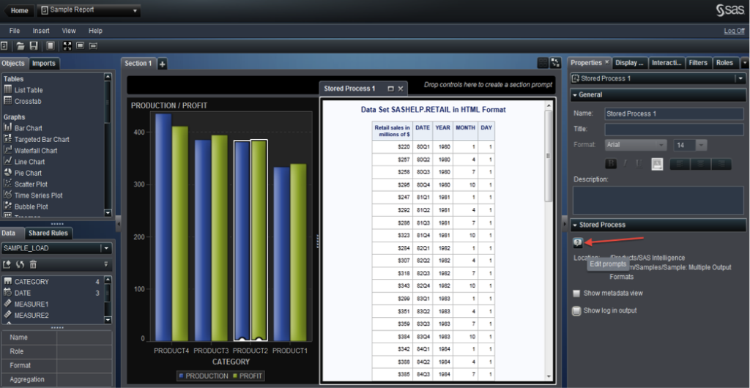Open the Sample Report dropdown
The height and width of the screenshot is (388, 750).
tap(135, 10)
